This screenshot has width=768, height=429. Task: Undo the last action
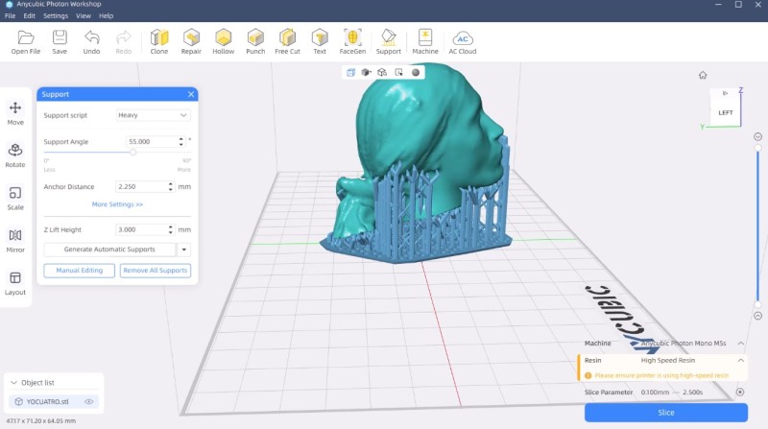tap(91, 41)
